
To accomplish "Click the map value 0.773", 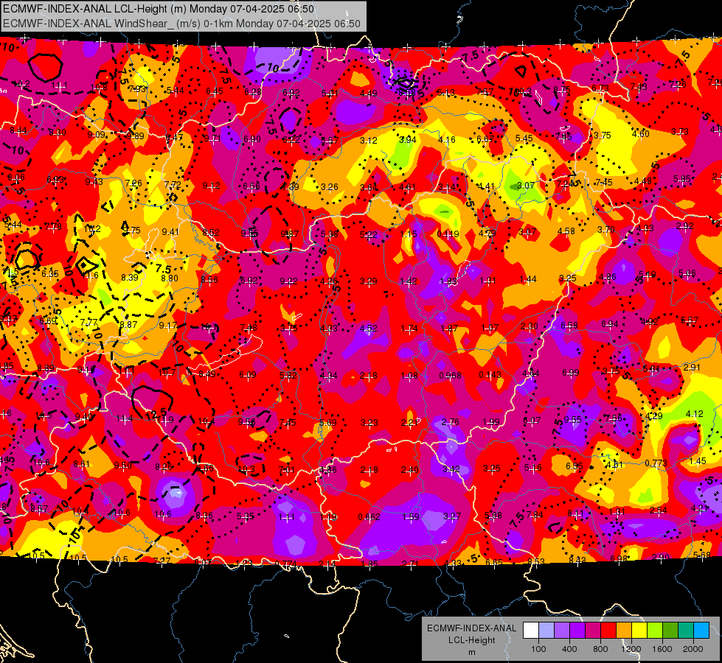I will tap(656, 463).
